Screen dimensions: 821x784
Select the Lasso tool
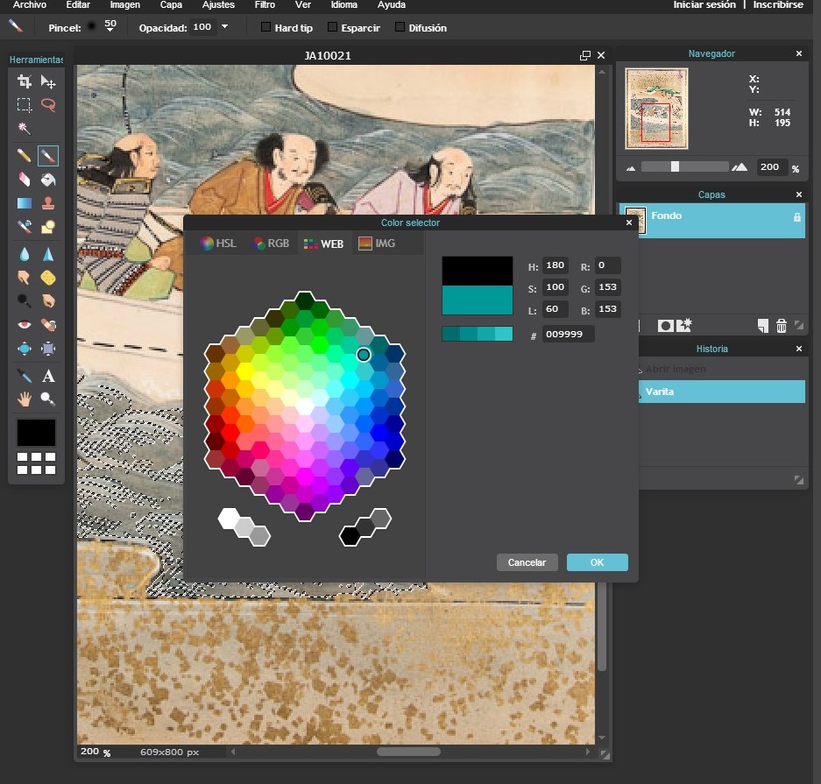[x=48, y=105]
